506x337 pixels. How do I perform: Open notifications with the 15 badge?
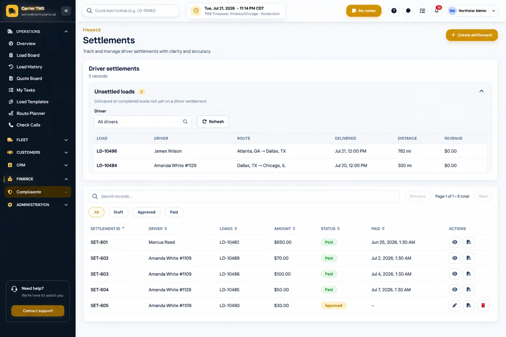click(437, 11)
